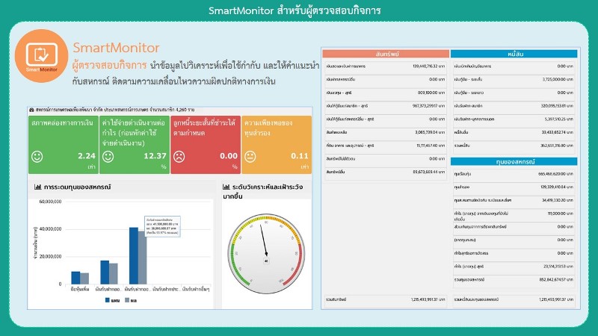
Task: Click the tallest blue bar in the chart
Action: point(134,255)
